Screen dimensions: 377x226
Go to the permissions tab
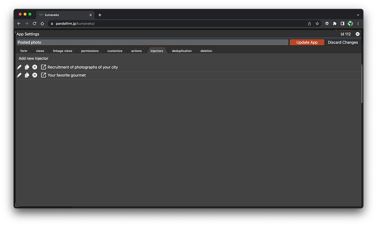pyautogui.click(x=90, y=51)
